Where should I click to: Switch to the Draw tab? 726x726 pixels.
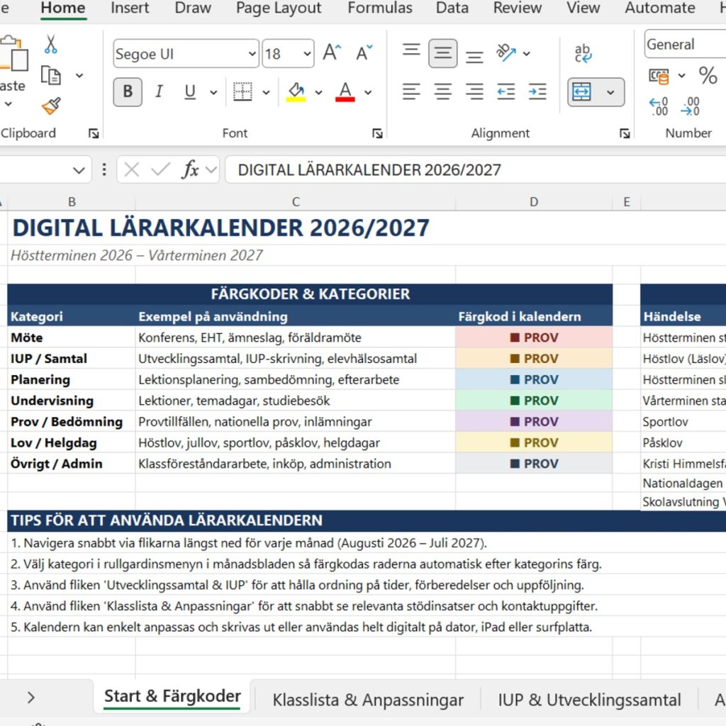[x=193, y=8]
